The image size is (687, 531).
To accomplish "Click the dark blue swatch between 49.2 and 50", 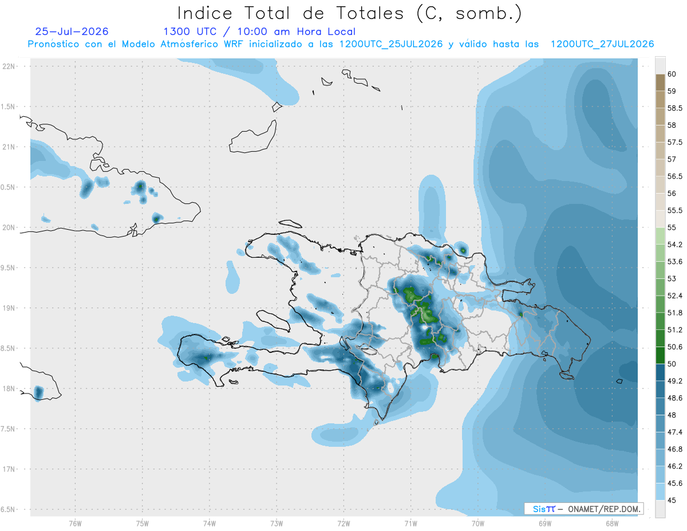I will click(660, 372).
